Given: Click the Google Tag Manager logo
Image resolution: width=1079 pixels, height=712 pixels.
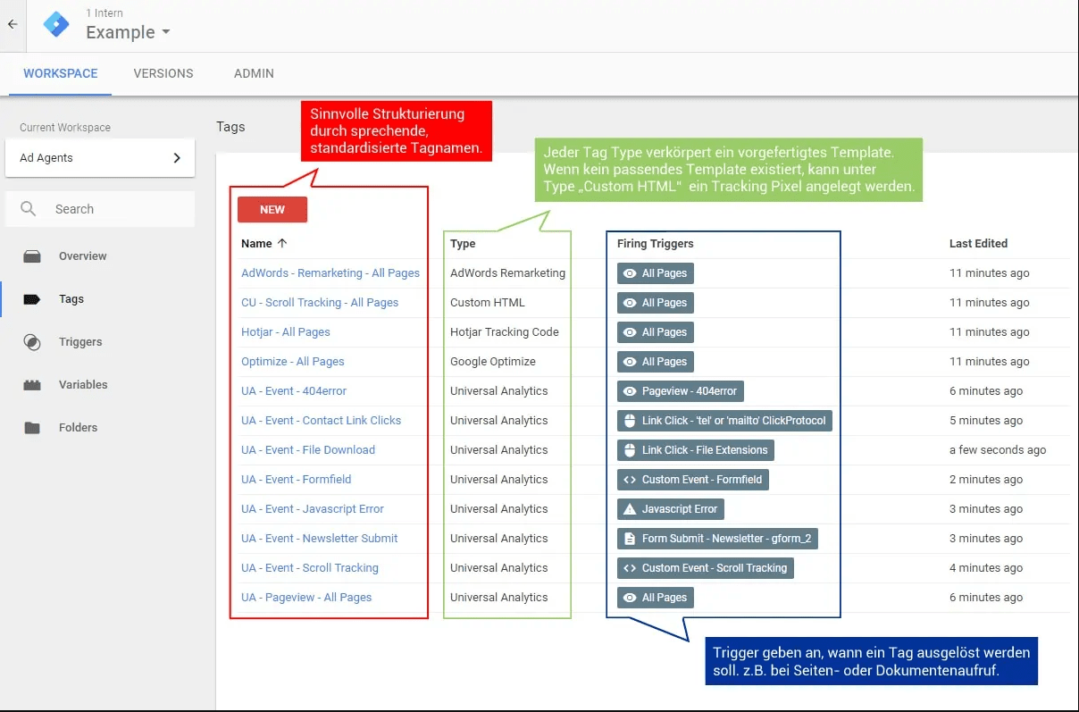Looking at the screenshot, I should [55, 25].
